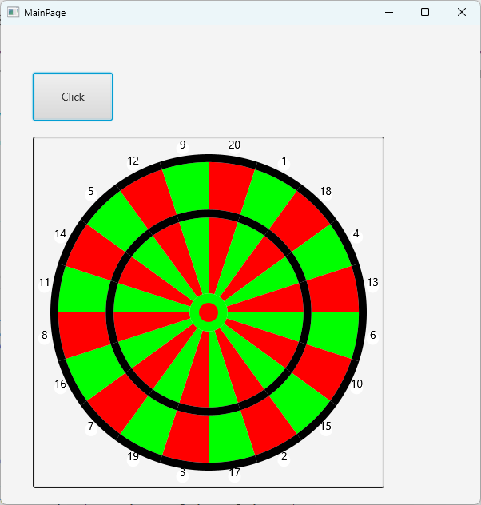Click the number 12 label
The width and height of the screenshot is (481, 505).
click(x=133, y=161)
